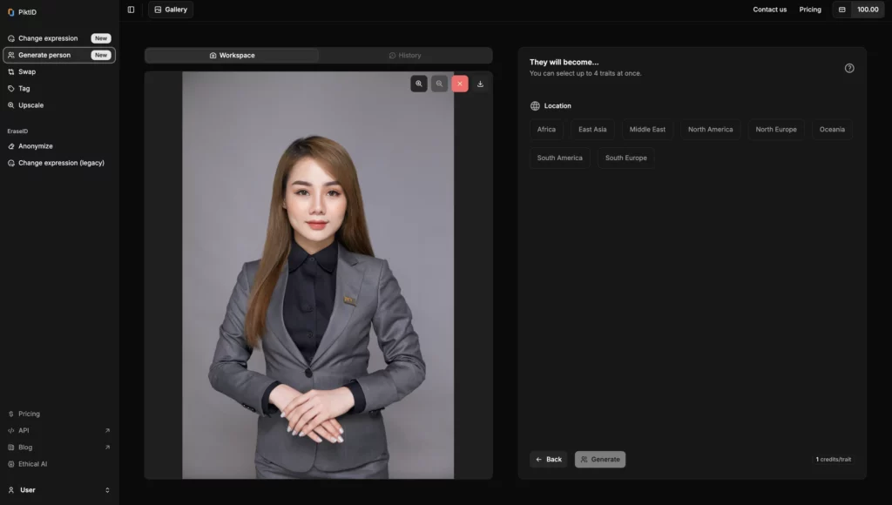Toggle the Africa location trait
The width and height of the screenshot is (892, 505).
tap(546, 129)
